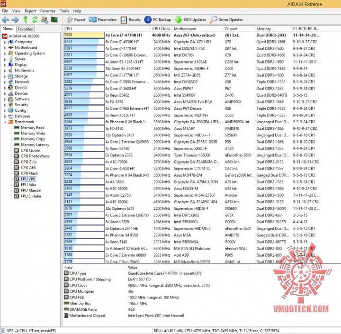Open the Report toolbar button
341x334 pixels.
tap(76, 19)
